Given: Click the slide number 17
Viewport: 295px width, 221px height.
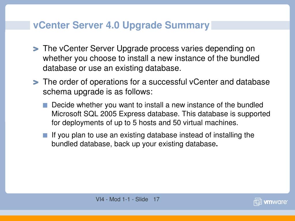Looking at the screenshot, I should pos(156,199).
